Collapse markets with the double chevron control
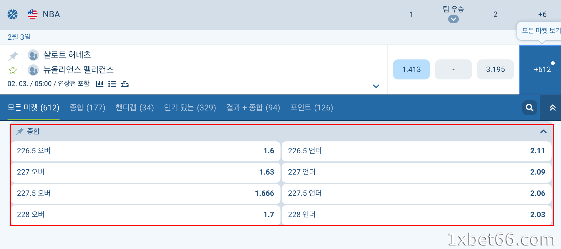The image size is (561, 249). (x=552, y=108)
